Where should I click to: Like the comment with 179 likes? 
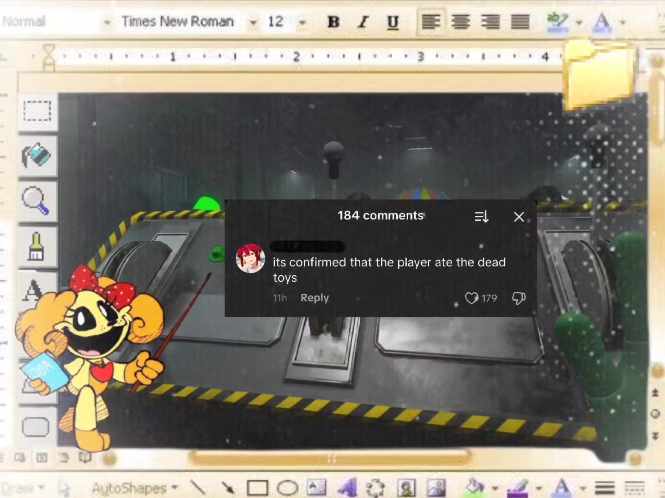pos(472,298)
